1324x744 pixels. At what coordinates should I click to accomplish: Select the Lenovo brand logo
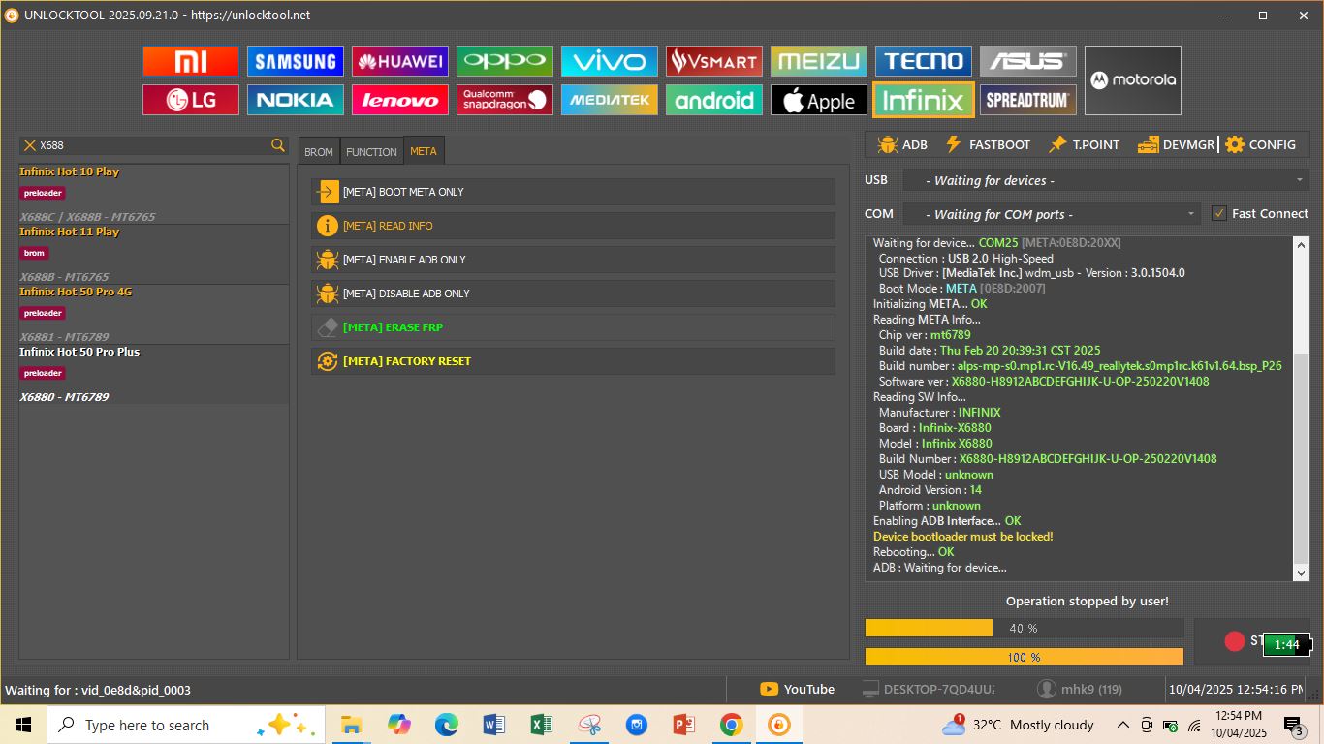click(399, 100)
